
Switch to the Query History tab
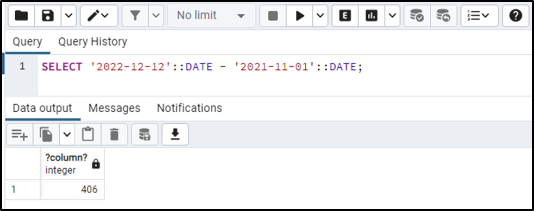click(93, 42)
